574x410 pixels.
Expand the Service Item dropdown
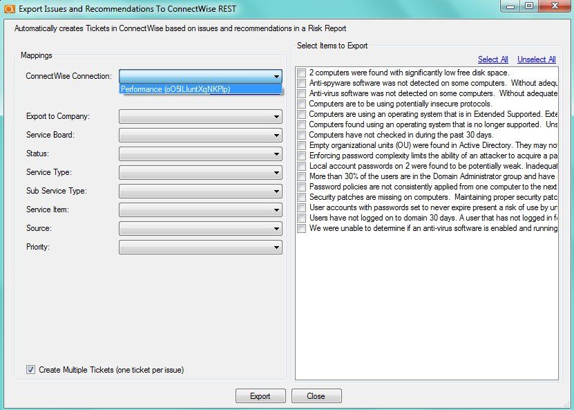coord(200,210)
